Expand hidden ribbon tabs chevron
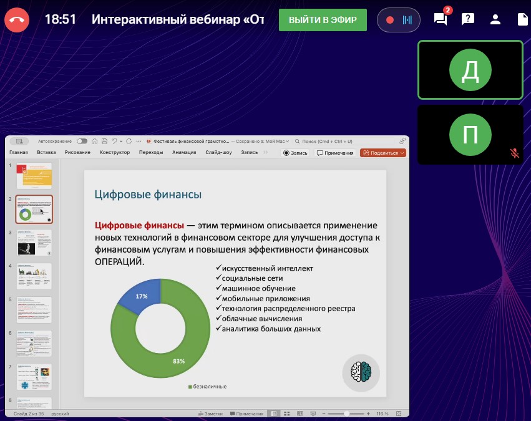Screen dimensions: 531x421 click(266, 152)
